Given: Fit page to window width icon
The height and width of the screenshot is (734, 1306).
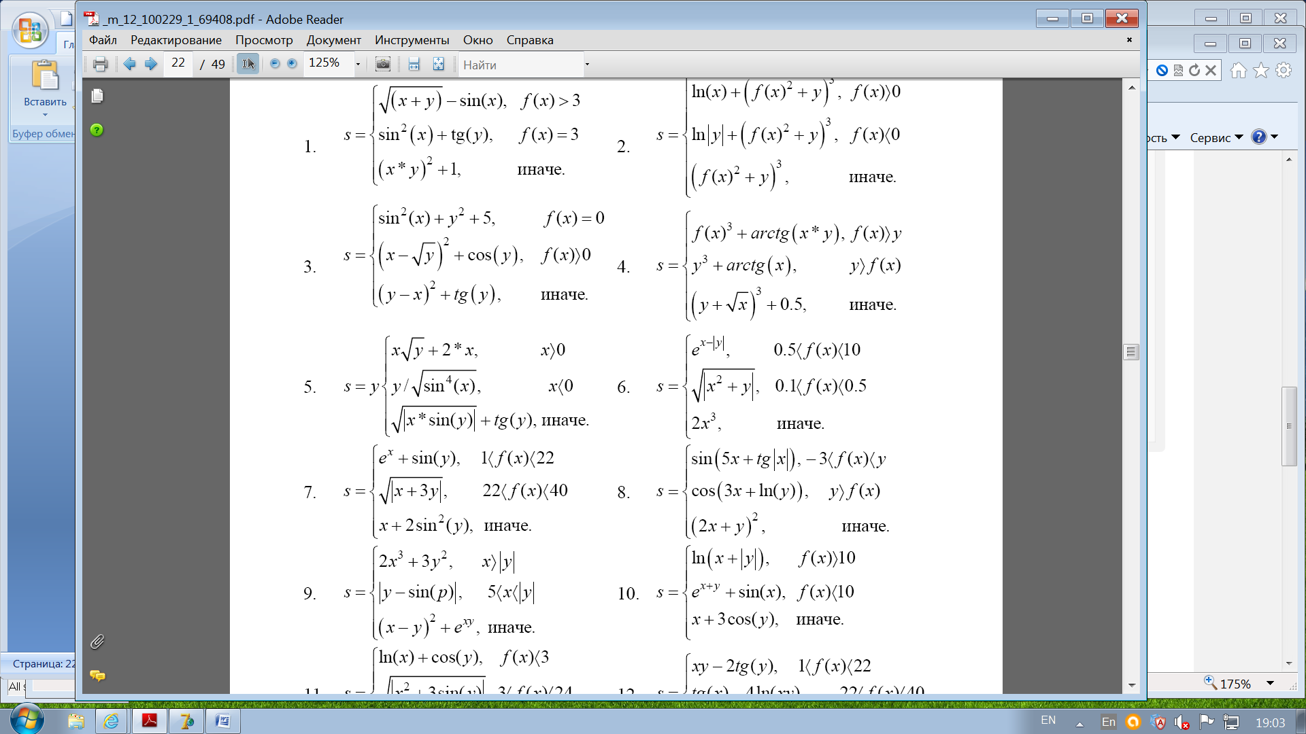Looking at the screenshot, I should [x=414, y=64].
